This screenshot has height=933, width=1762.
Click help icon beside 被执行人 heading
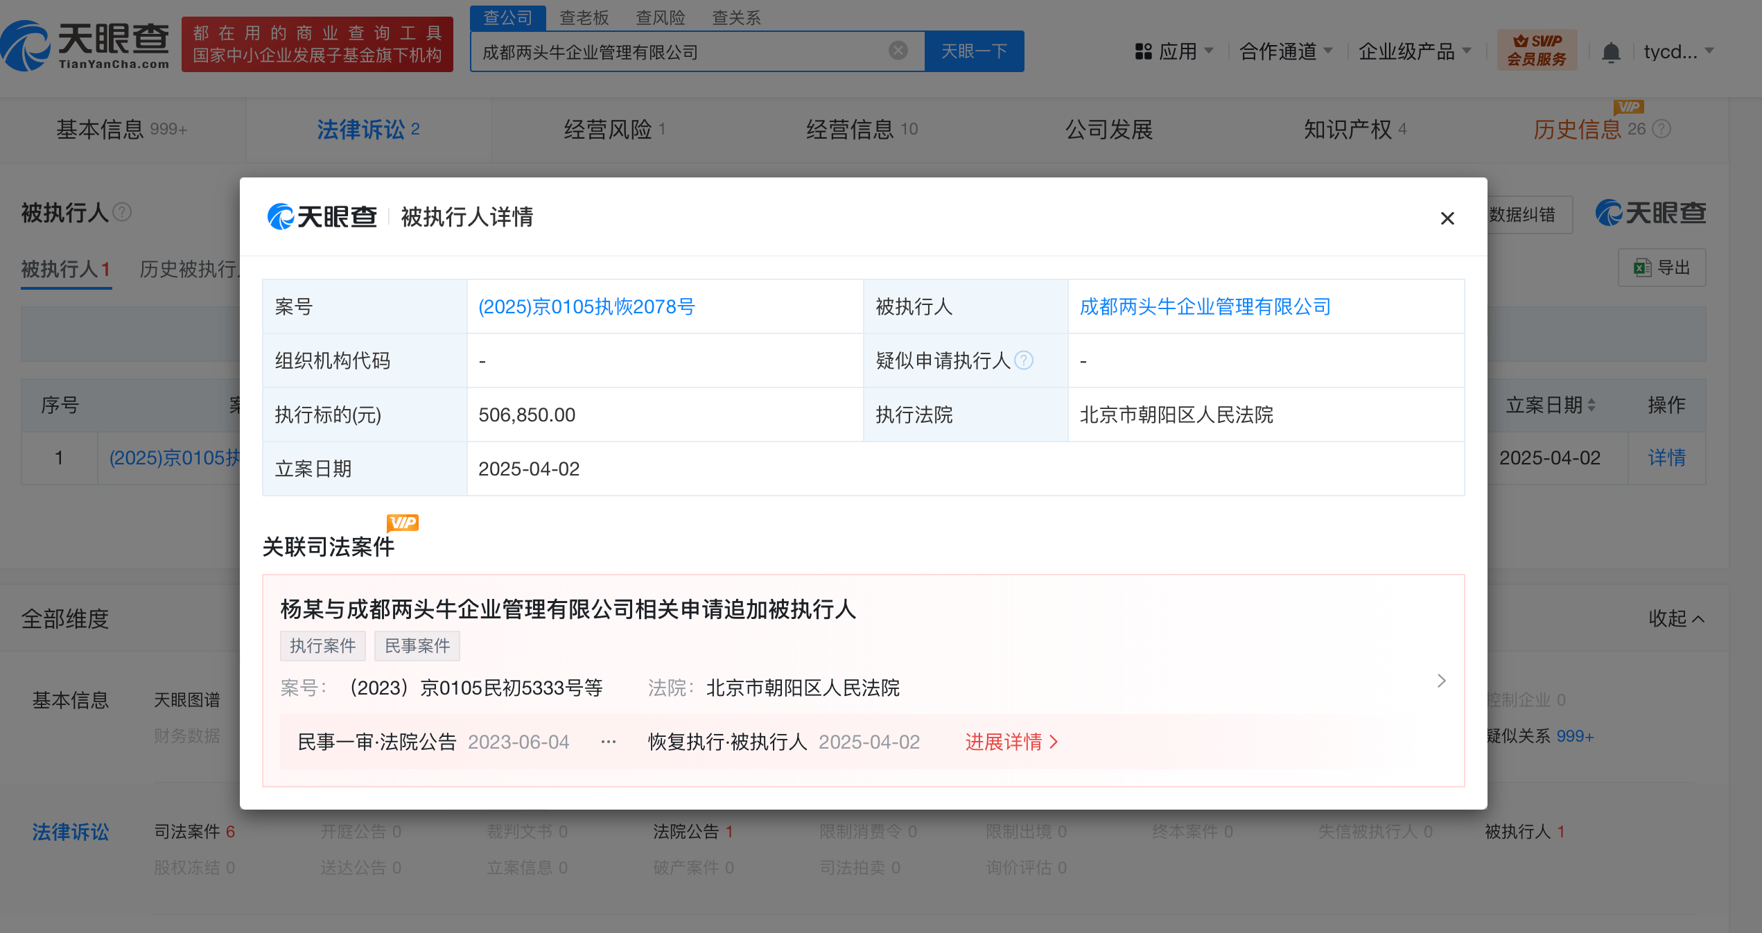[122, 212]
